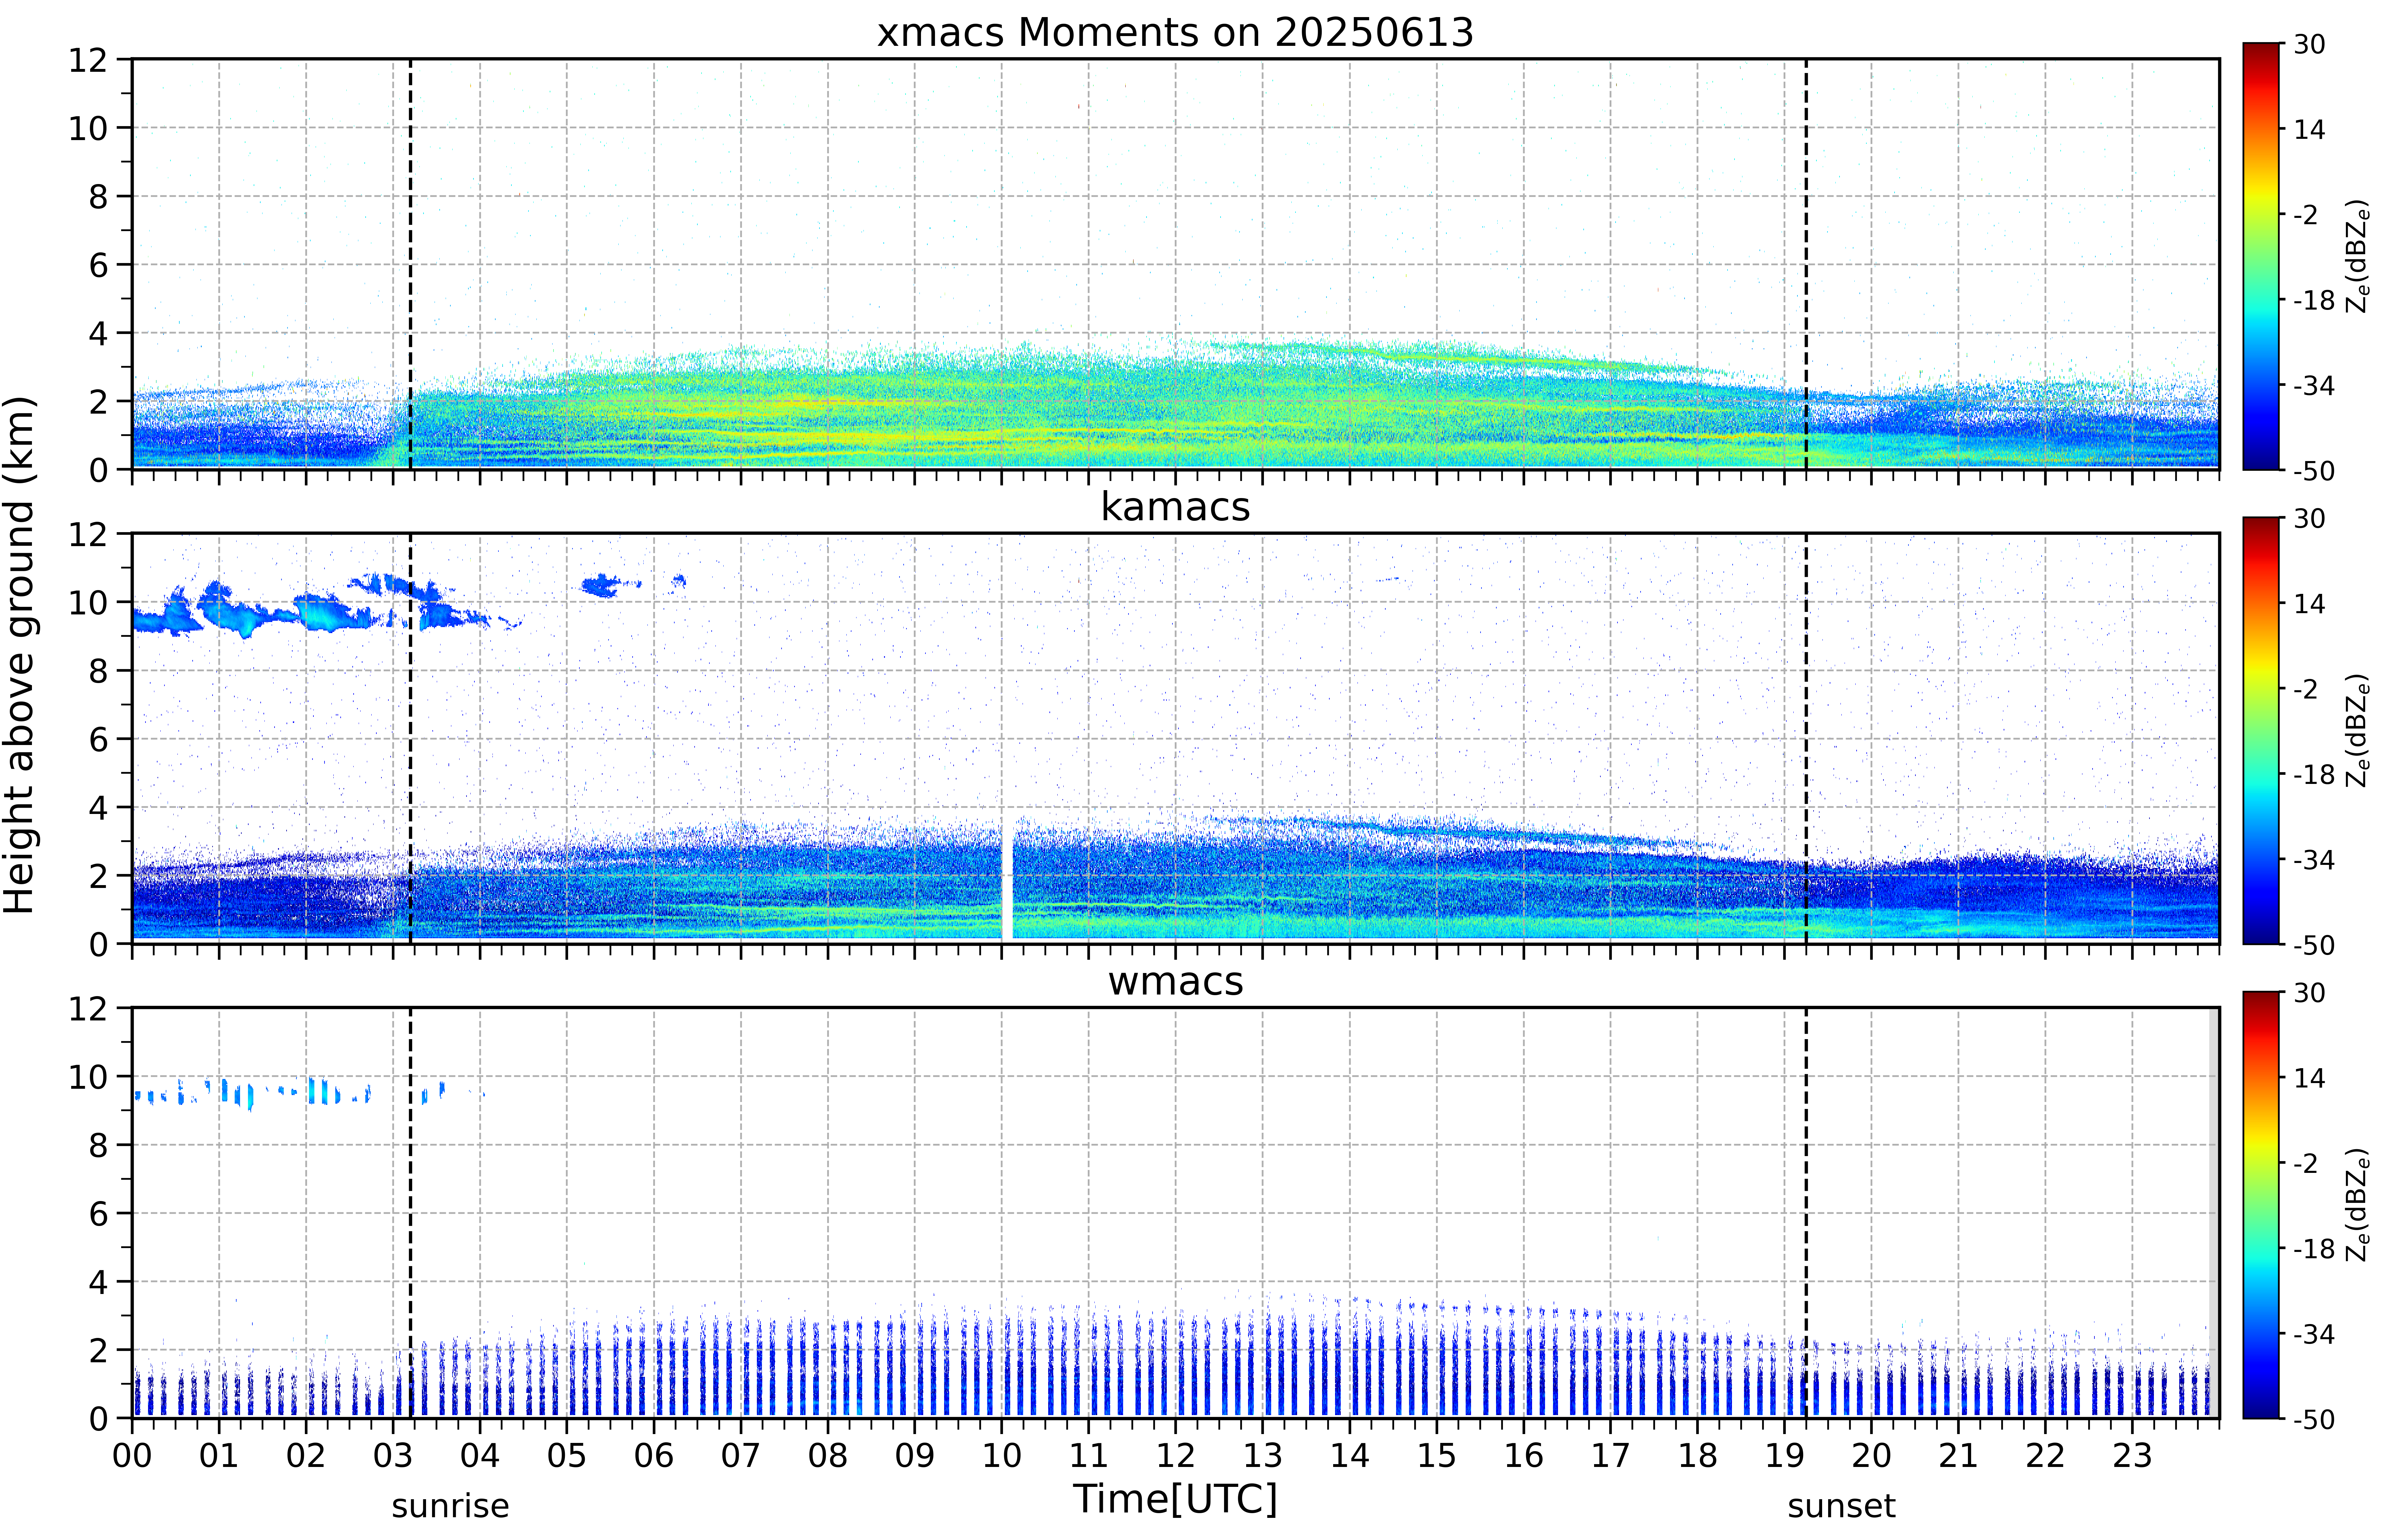
Task: Click the sunset dashed line in the xmacs panel
Action: coord(1806,264)
